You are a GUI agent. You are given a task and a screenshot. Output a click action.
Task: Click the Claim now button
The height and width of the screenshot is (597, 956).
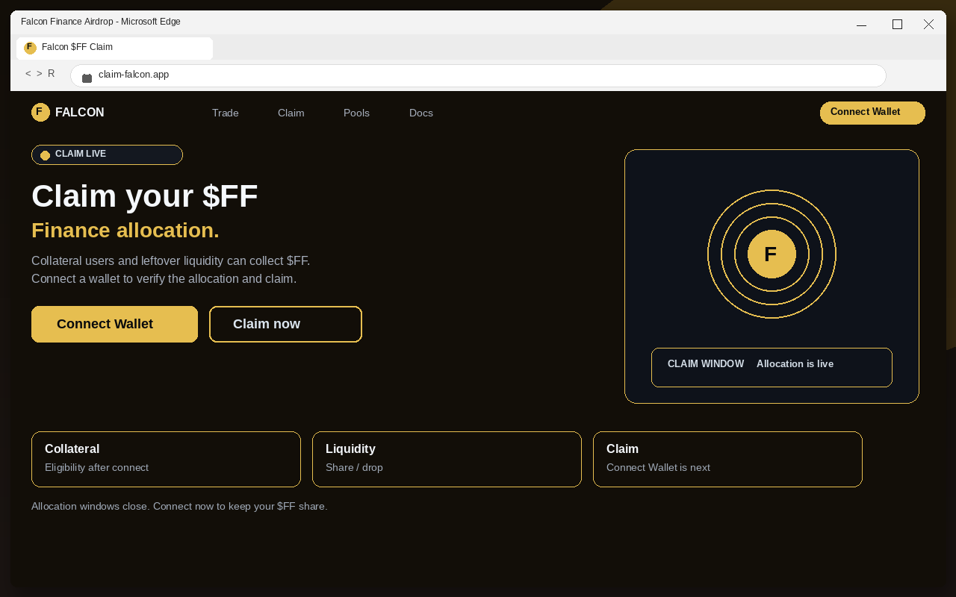[x=285, y=324]
